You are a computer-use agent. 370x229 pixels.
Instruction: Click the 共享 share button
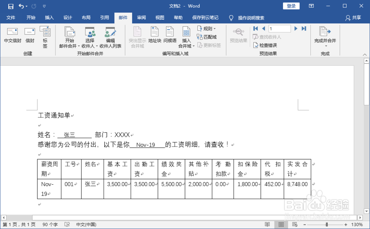353,18
